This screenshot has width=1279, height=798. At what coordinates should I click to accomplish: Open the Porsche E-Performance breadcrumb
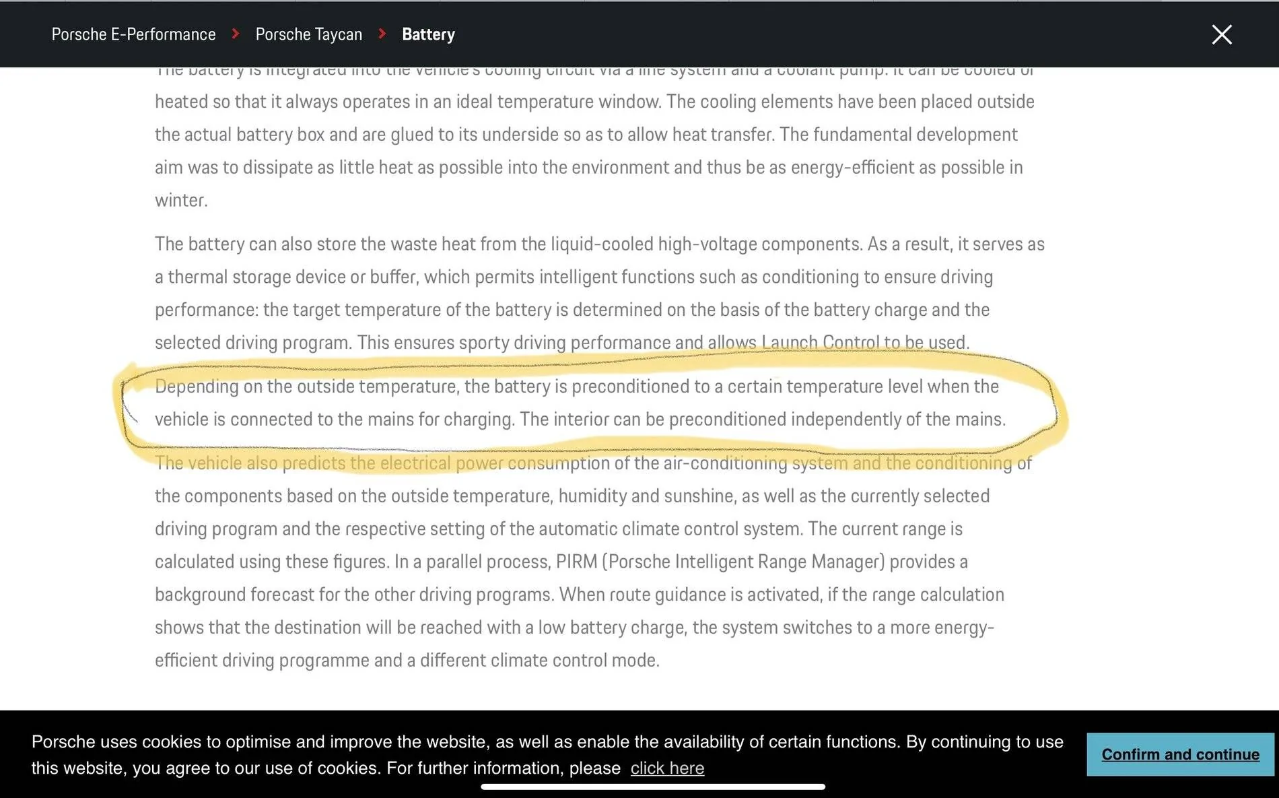click(133, 34)
